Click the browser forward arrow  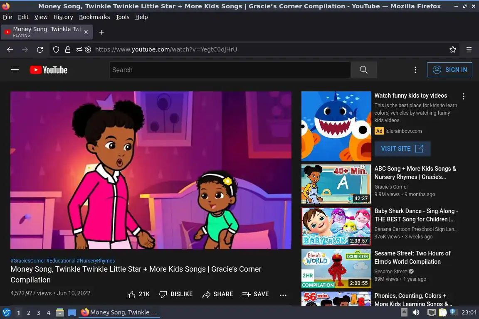25,49
